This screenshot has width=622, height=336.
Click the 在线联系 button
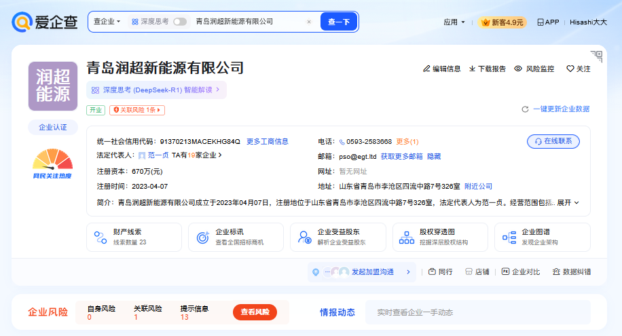(553, 141)
